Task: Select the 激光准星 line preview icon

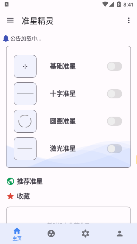Action: [x=25, y=148]
